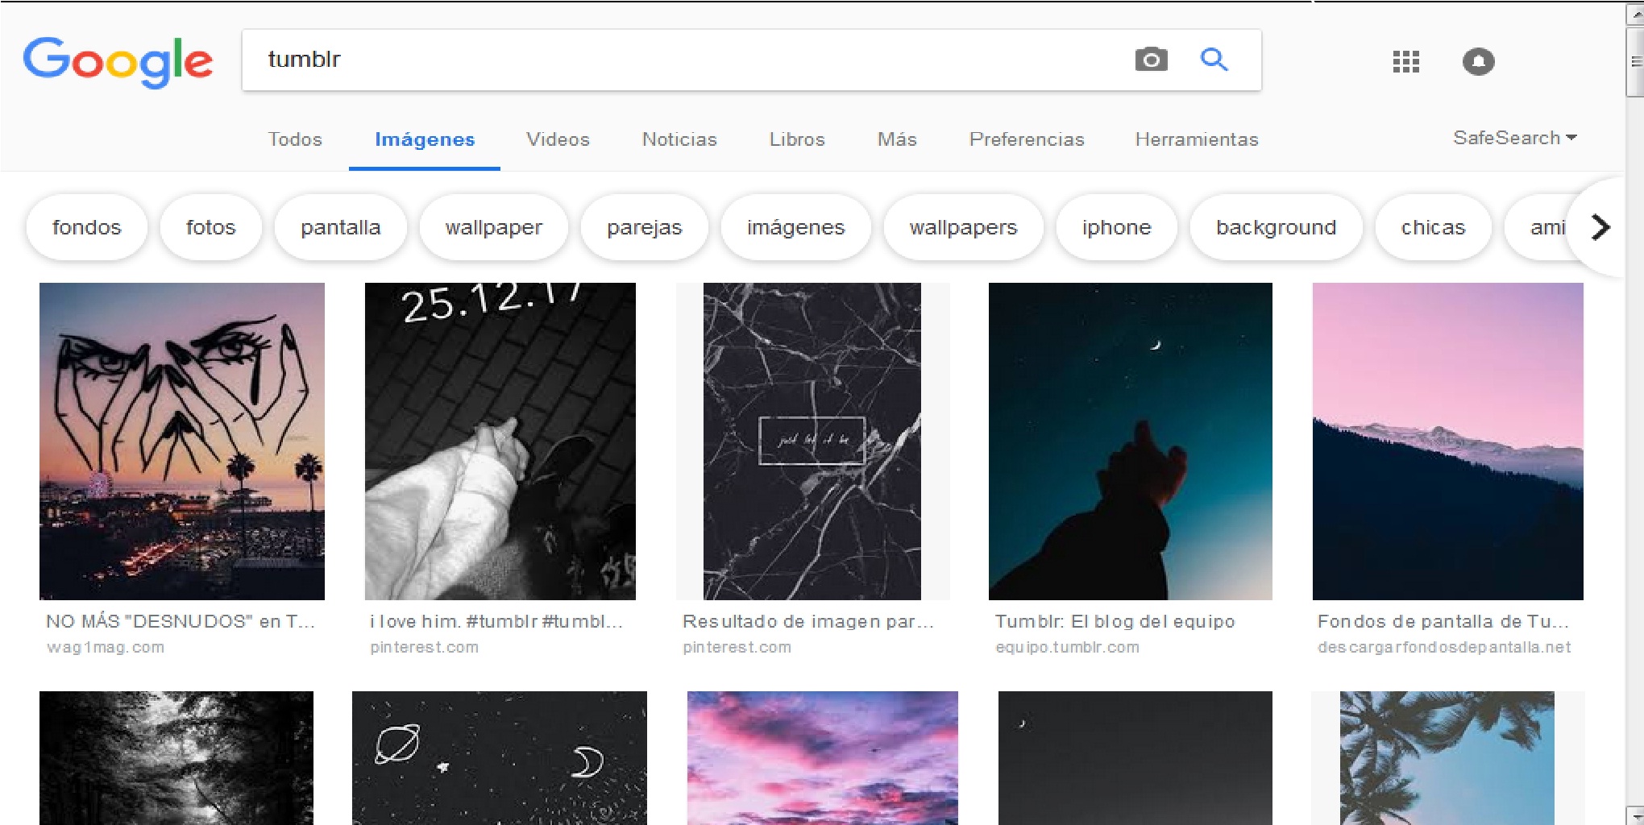The width and height of the screenshot is (1644, 825).
Task: Filter by the chicas chip
Action: (x=1433, y=227)
